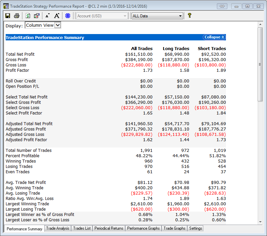Click the blue target circle toolbar icon
Image resolution: width=267 pixels, height=236 pixels.
(x=68, y=16)
